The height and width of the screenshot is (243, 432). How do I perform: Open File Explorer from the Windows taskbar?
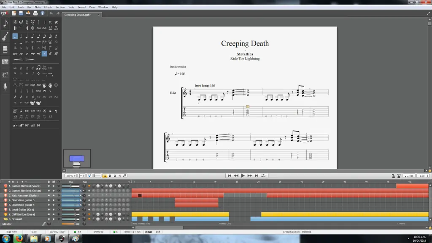tap(34, 239)
